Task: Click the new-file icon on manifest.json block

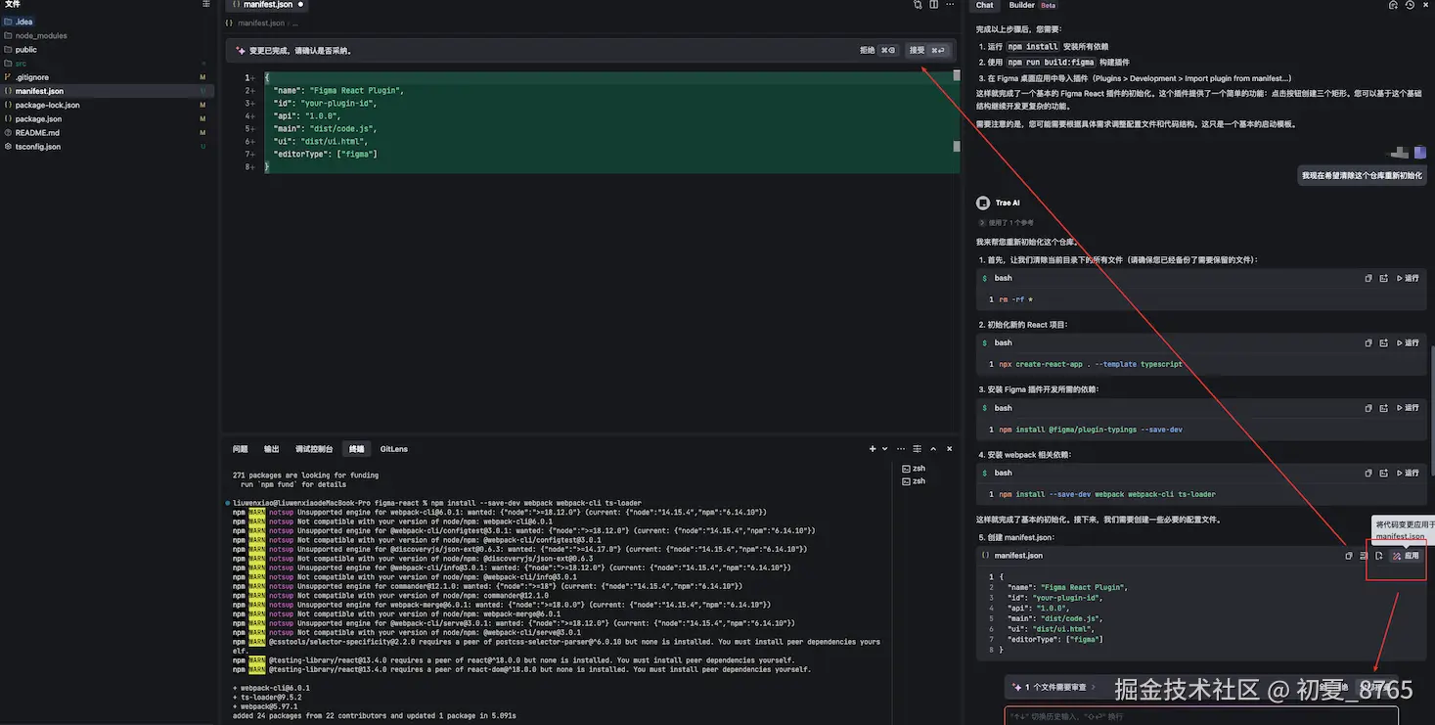Action: tap(1378, 556)
